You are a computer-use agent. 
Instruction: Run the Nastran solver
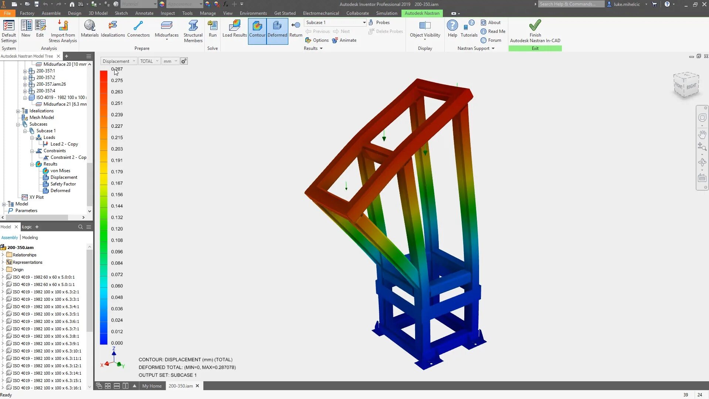(213, 29)
